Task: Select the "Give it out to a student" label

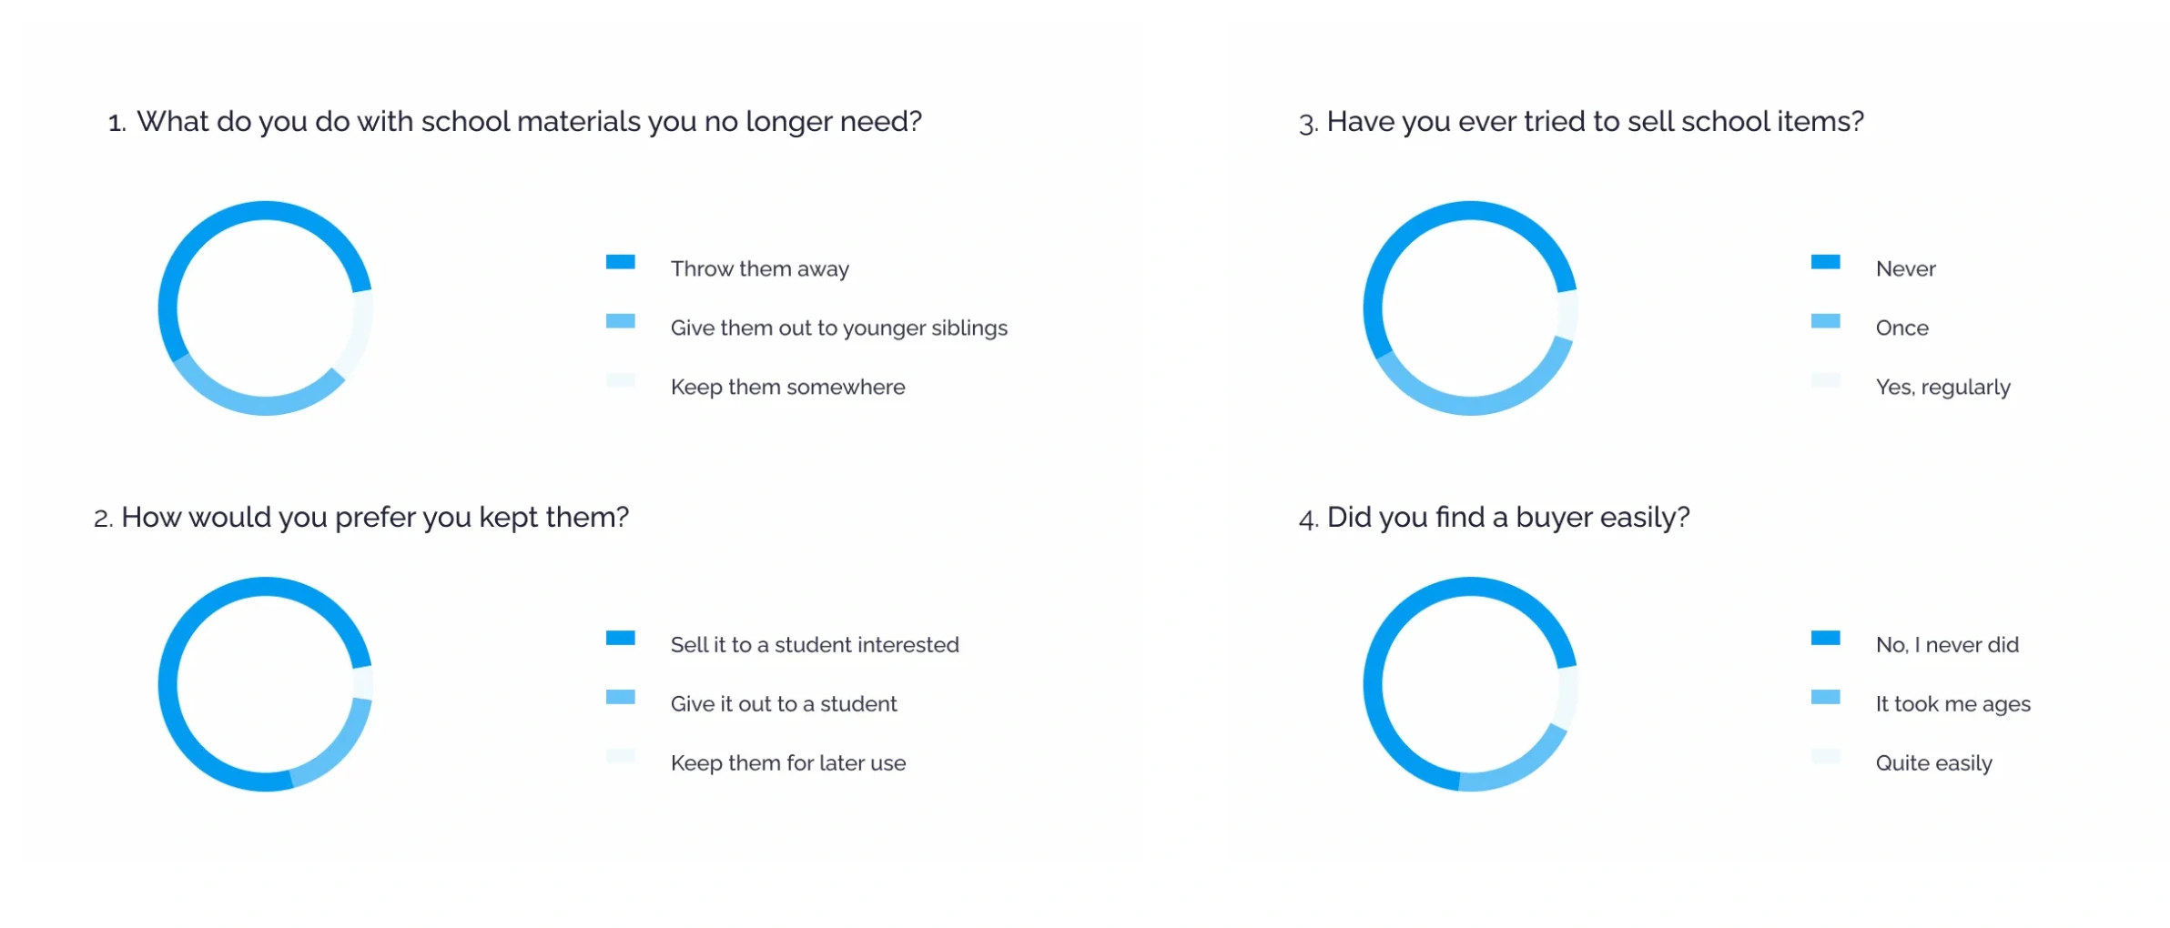Action: pyautogui.click(x=783, y=704)
